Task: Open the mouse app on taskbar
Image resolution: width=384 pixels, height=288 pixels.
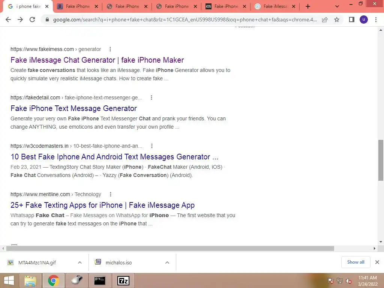Action: (76, 280)
